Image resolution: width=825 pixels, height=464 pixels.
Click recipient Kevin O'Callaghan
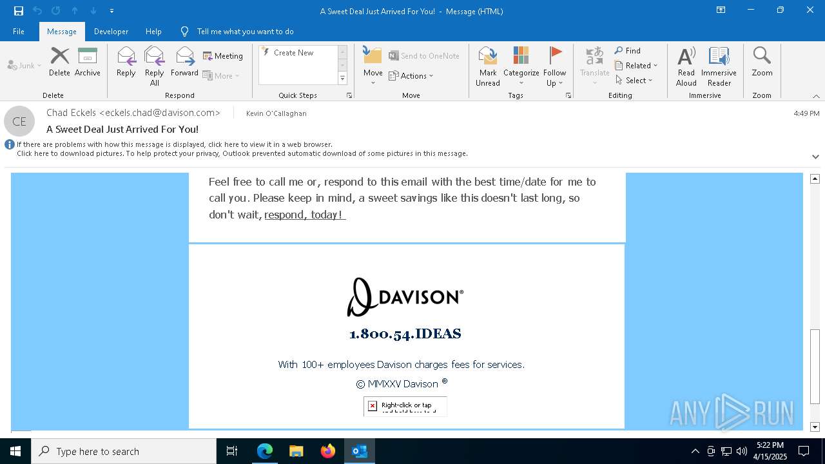tap(277, 113)
